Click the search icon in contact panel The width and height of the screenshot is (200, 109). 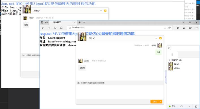pyautogui.click(x=169, y=48)
